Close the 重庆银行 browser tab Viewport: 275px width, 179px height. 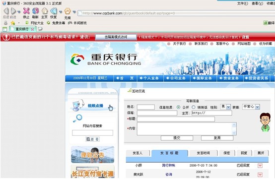tap(32, 29)
